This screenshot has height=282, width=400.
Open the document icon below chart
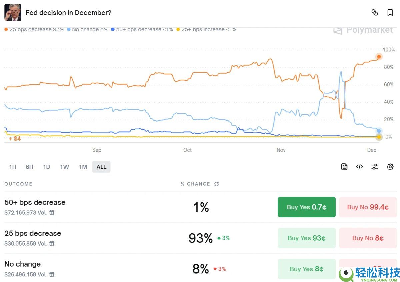(x=344, y=167)
